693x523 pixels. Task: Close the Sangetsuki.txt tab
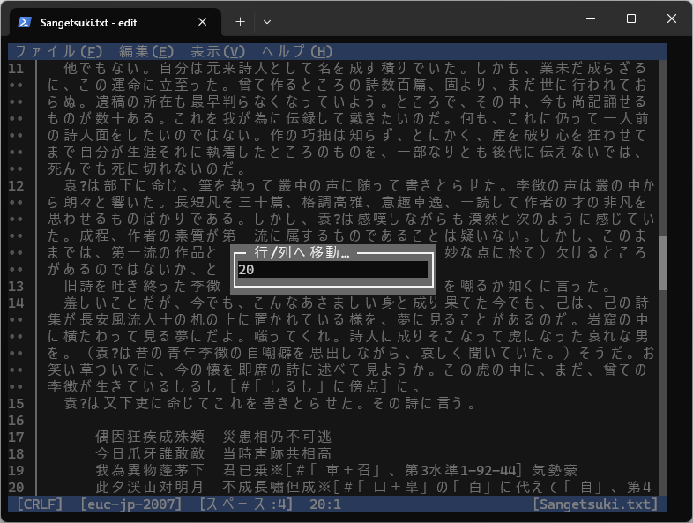coord(203,22)
